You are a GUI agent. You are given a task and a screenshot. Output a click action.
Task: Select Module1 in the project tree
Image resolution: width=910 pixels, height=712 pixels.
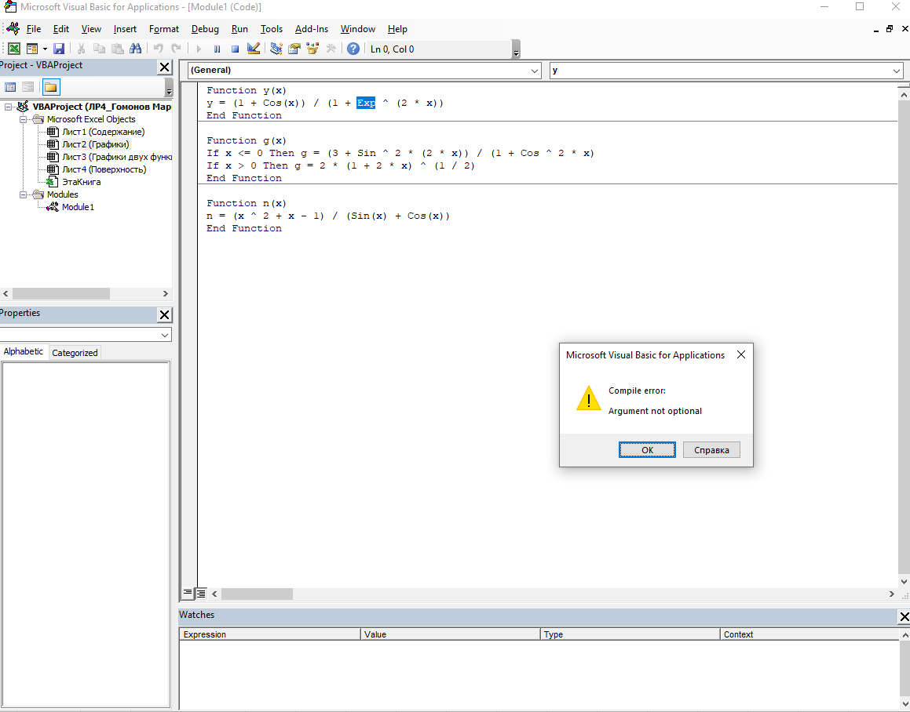click(78, 207)
